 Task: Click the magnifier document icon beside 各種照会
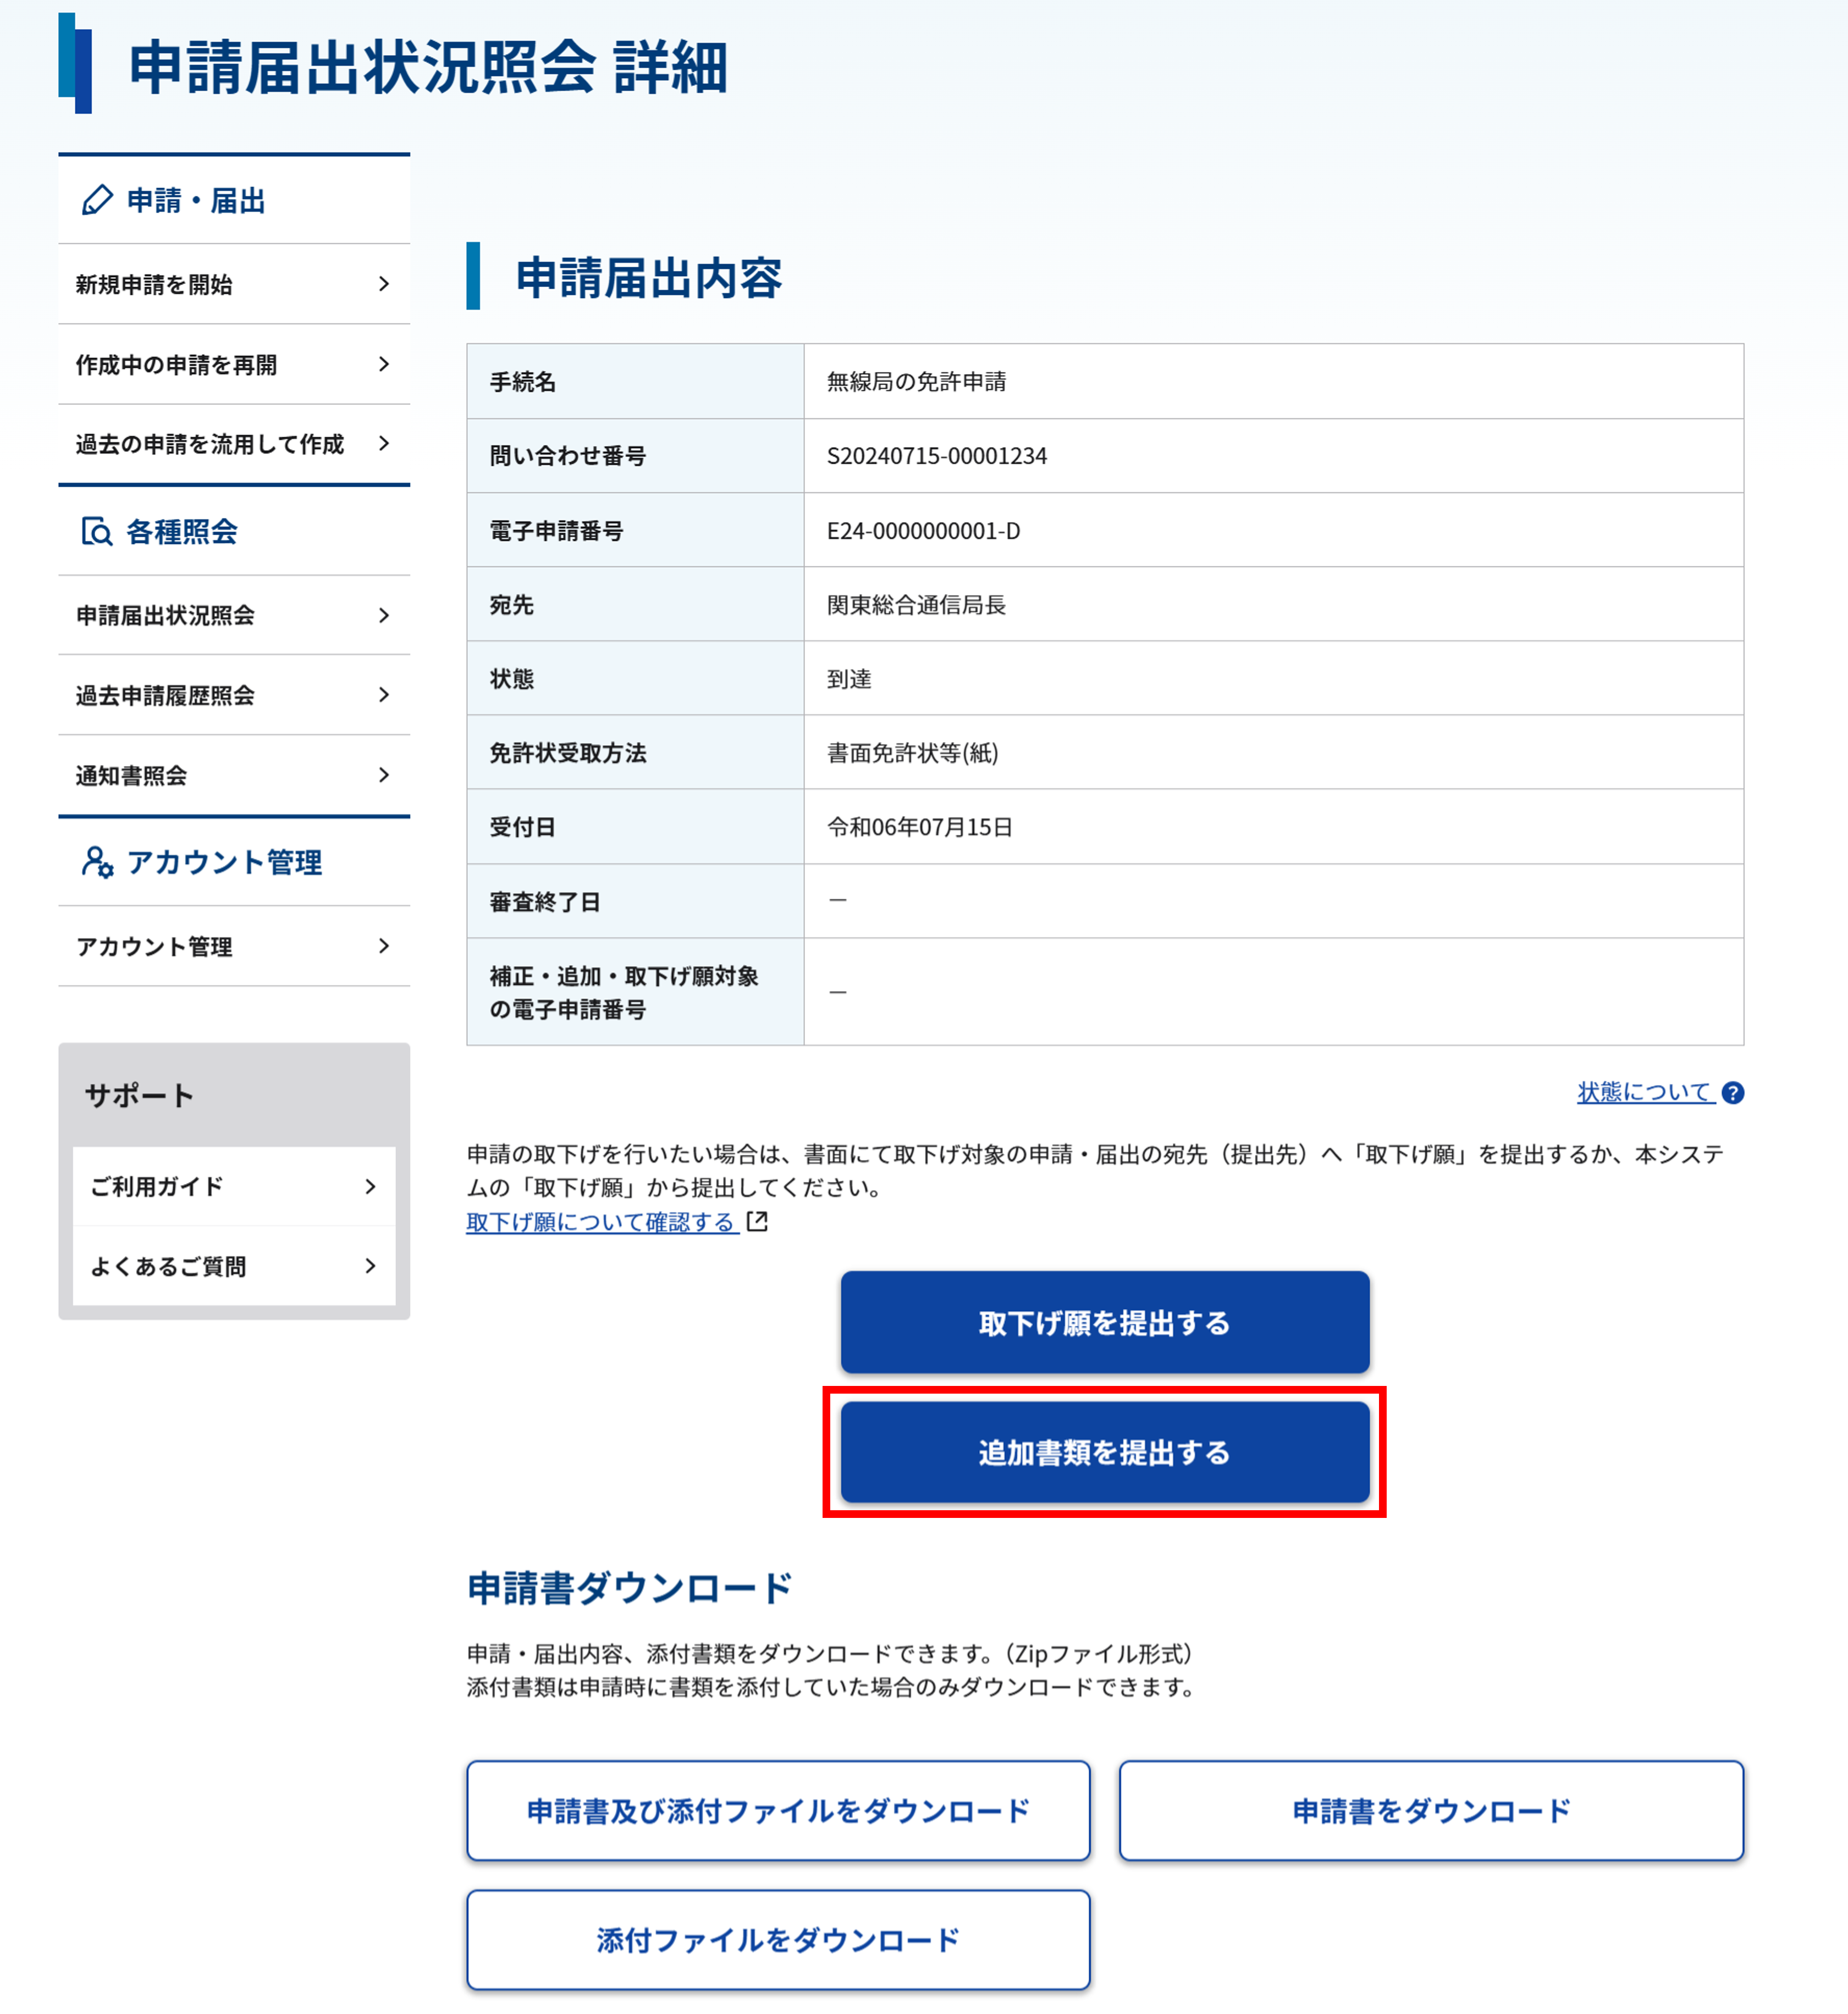click(x=97, y=531)
